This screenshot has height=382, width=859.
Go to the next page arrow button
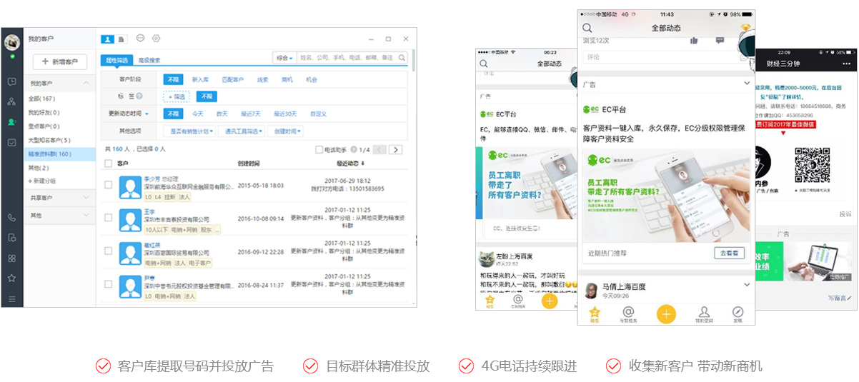coord(395,149)
